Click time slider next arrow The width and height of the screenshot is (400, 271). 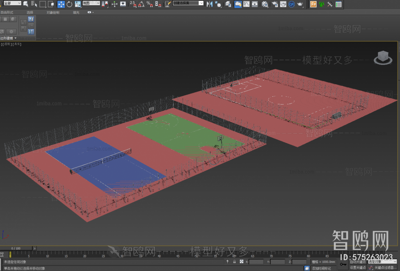coord(34,248)
